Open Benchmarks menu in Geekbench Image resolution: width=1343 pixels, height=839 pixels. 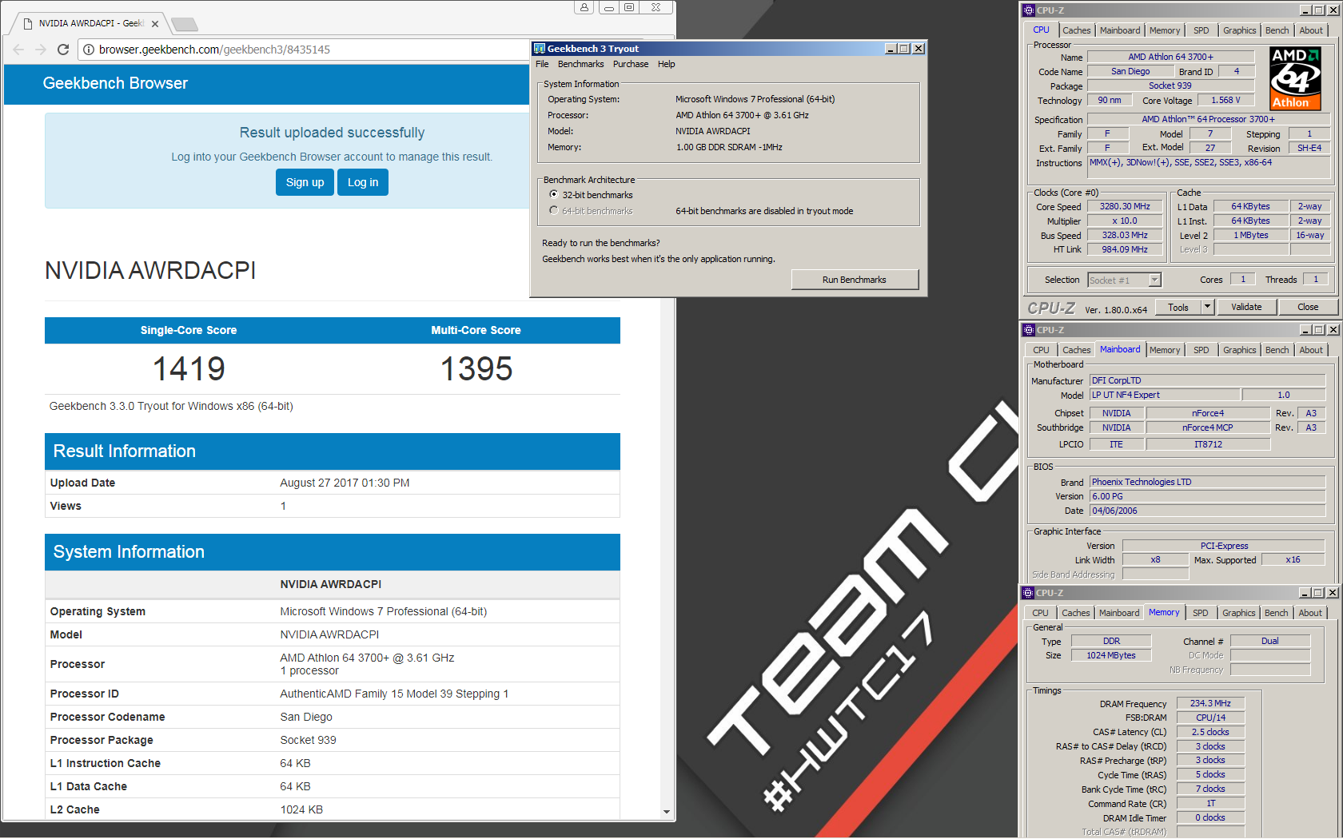tap(581, 64)
